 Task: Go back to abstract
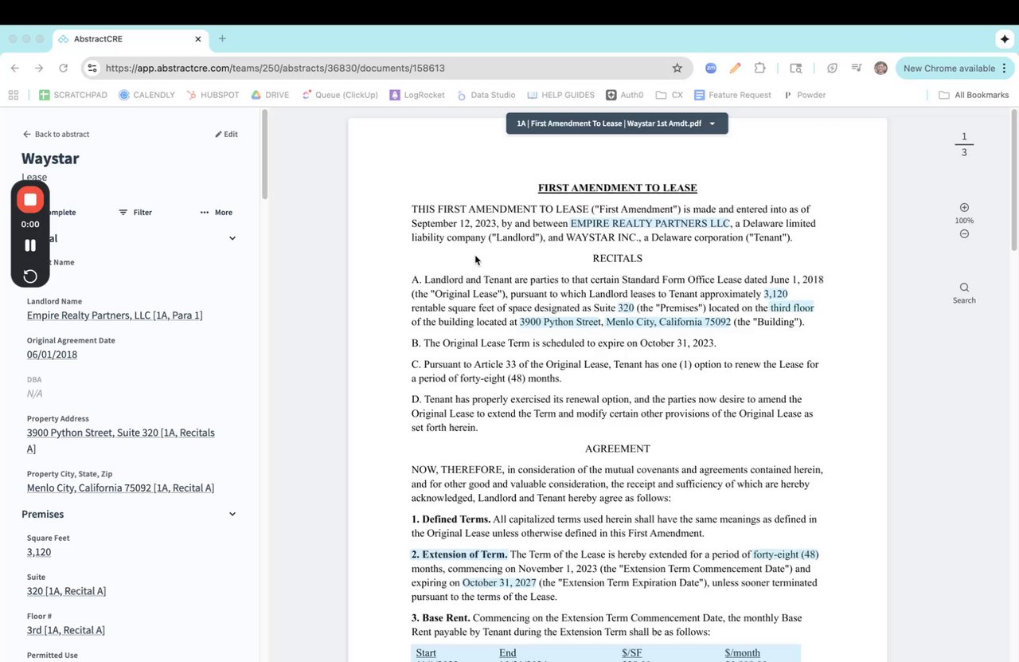(56, 134)
